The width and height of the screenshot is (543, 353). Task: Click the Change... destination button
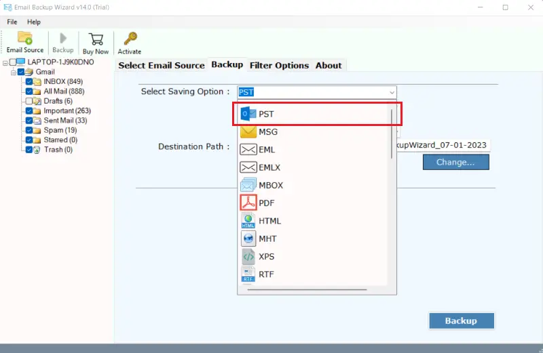[455, 162]
